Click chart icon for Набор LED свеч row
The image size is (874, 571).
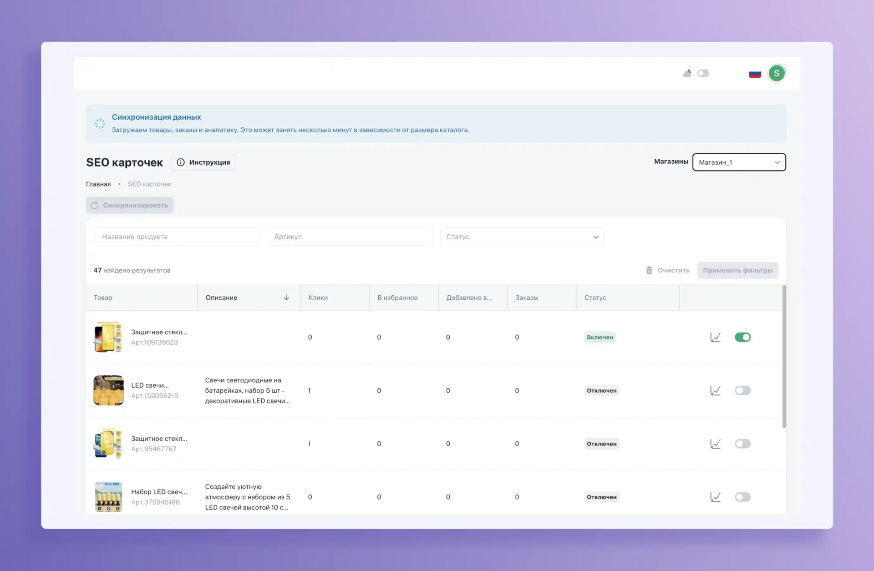pos(715,497)
